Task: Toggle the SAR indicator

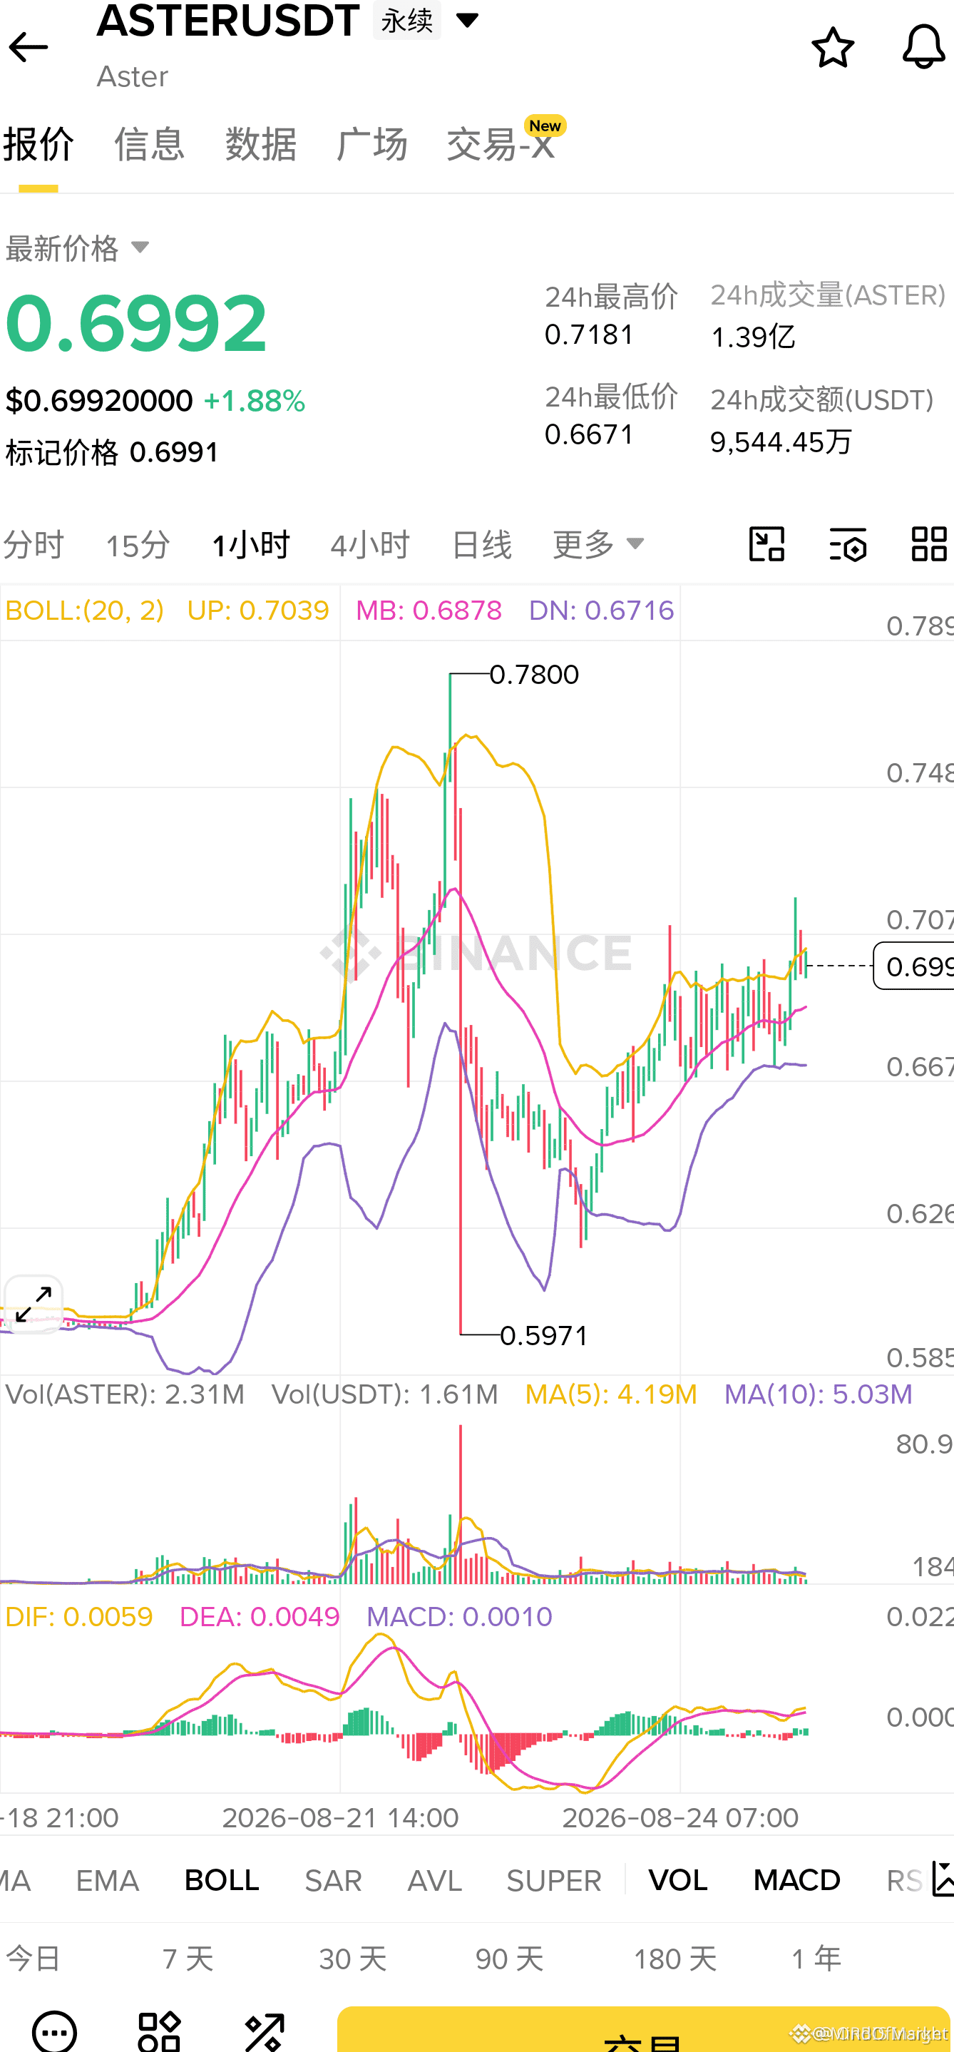Action: (334, 1881)
